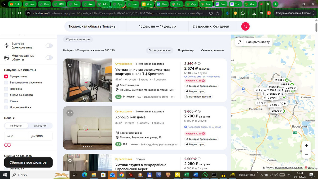318x179 pixels.
Task: Click the page vertical scrollbar
Action: click(316, 27)
